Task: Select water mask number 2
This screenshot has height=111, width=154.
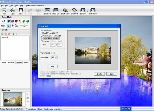Action: click(13, 21)
